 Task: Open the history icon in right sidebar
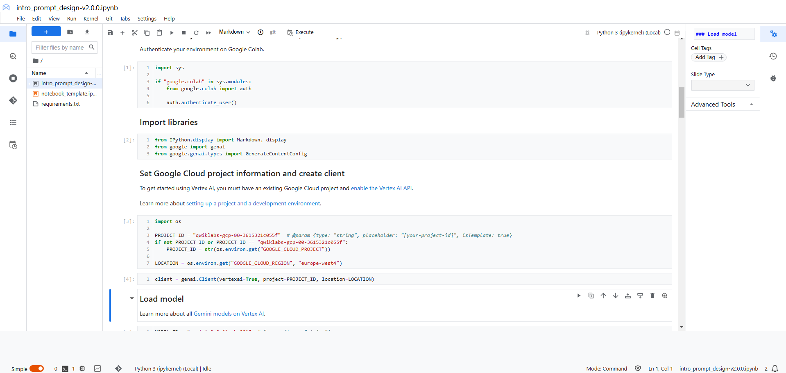[x=773, y=56]
